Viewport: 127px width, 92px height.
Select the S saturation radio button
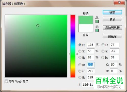[x=80, y=51]
